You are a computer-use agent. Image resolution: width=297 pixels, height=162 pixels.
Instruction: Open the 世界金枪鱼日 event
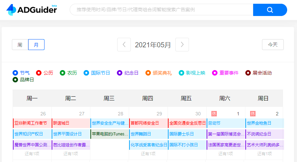[265, 123]
